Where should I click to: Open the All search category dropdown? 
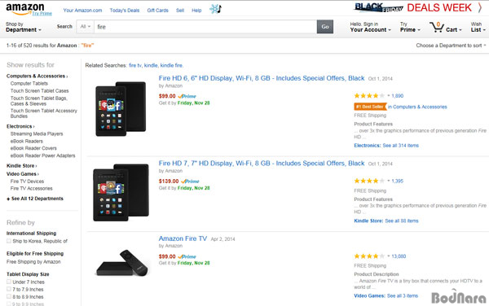point(85,27)
